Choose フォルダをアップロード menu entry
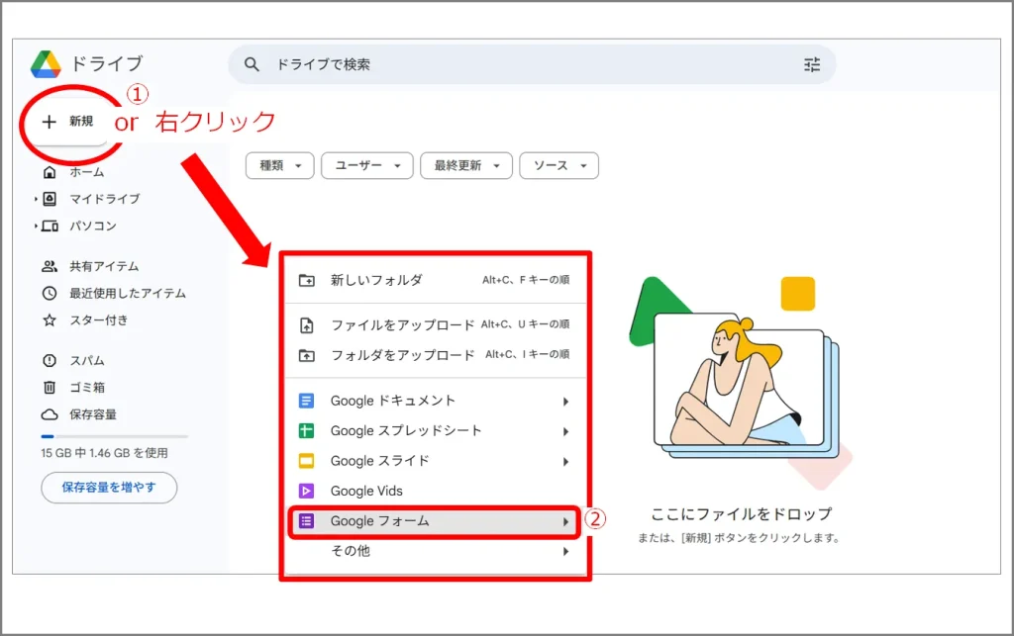Screen dimensions: 1014x636 pyautogui.click(x=402, y=355)
